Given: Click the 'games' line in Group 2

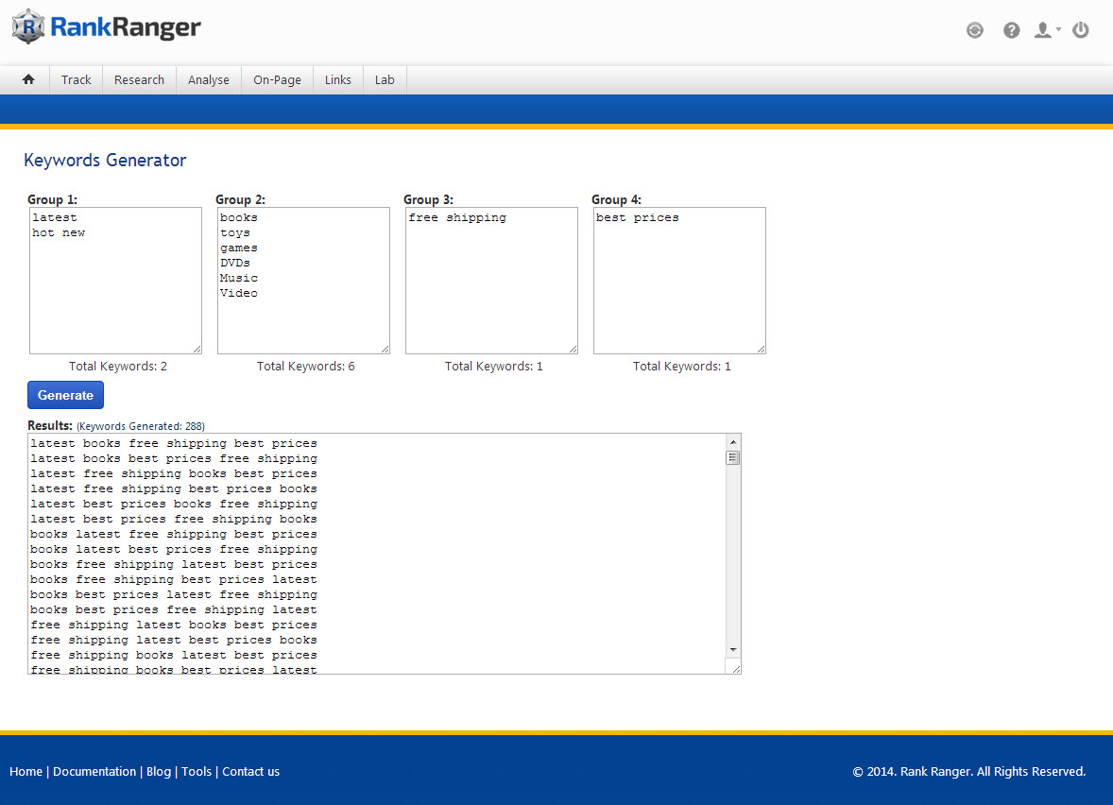Looking at the screenshot, I should tap(238, 248).
